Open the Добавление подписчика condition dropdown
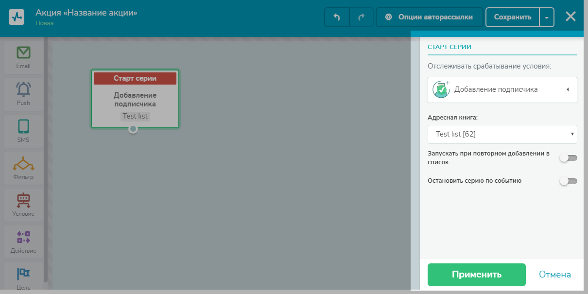 click(502, 90)
